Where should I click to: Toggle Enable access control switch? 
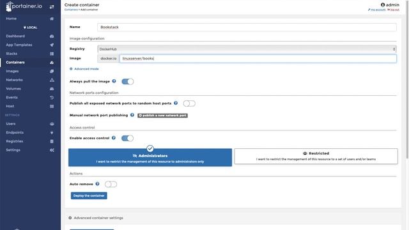pos(127,138)
